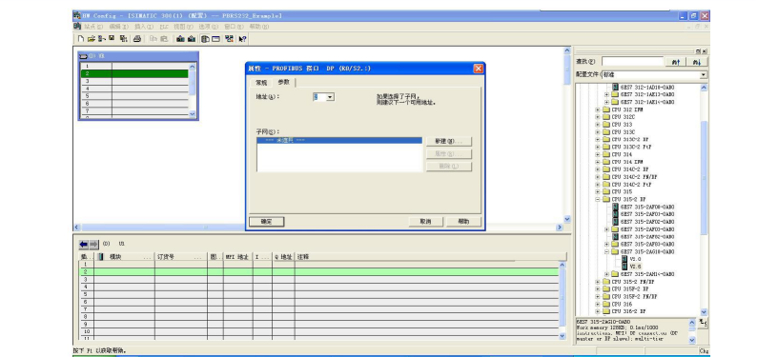Expand the CPU 314 folder

[x=598, y=154]
